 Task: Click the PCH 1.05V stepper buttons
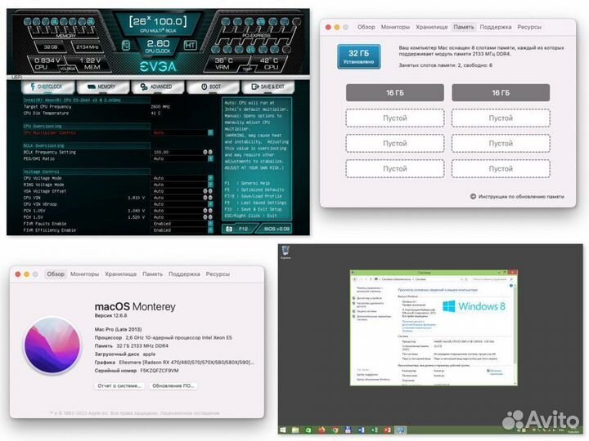[x=208, y=211]
